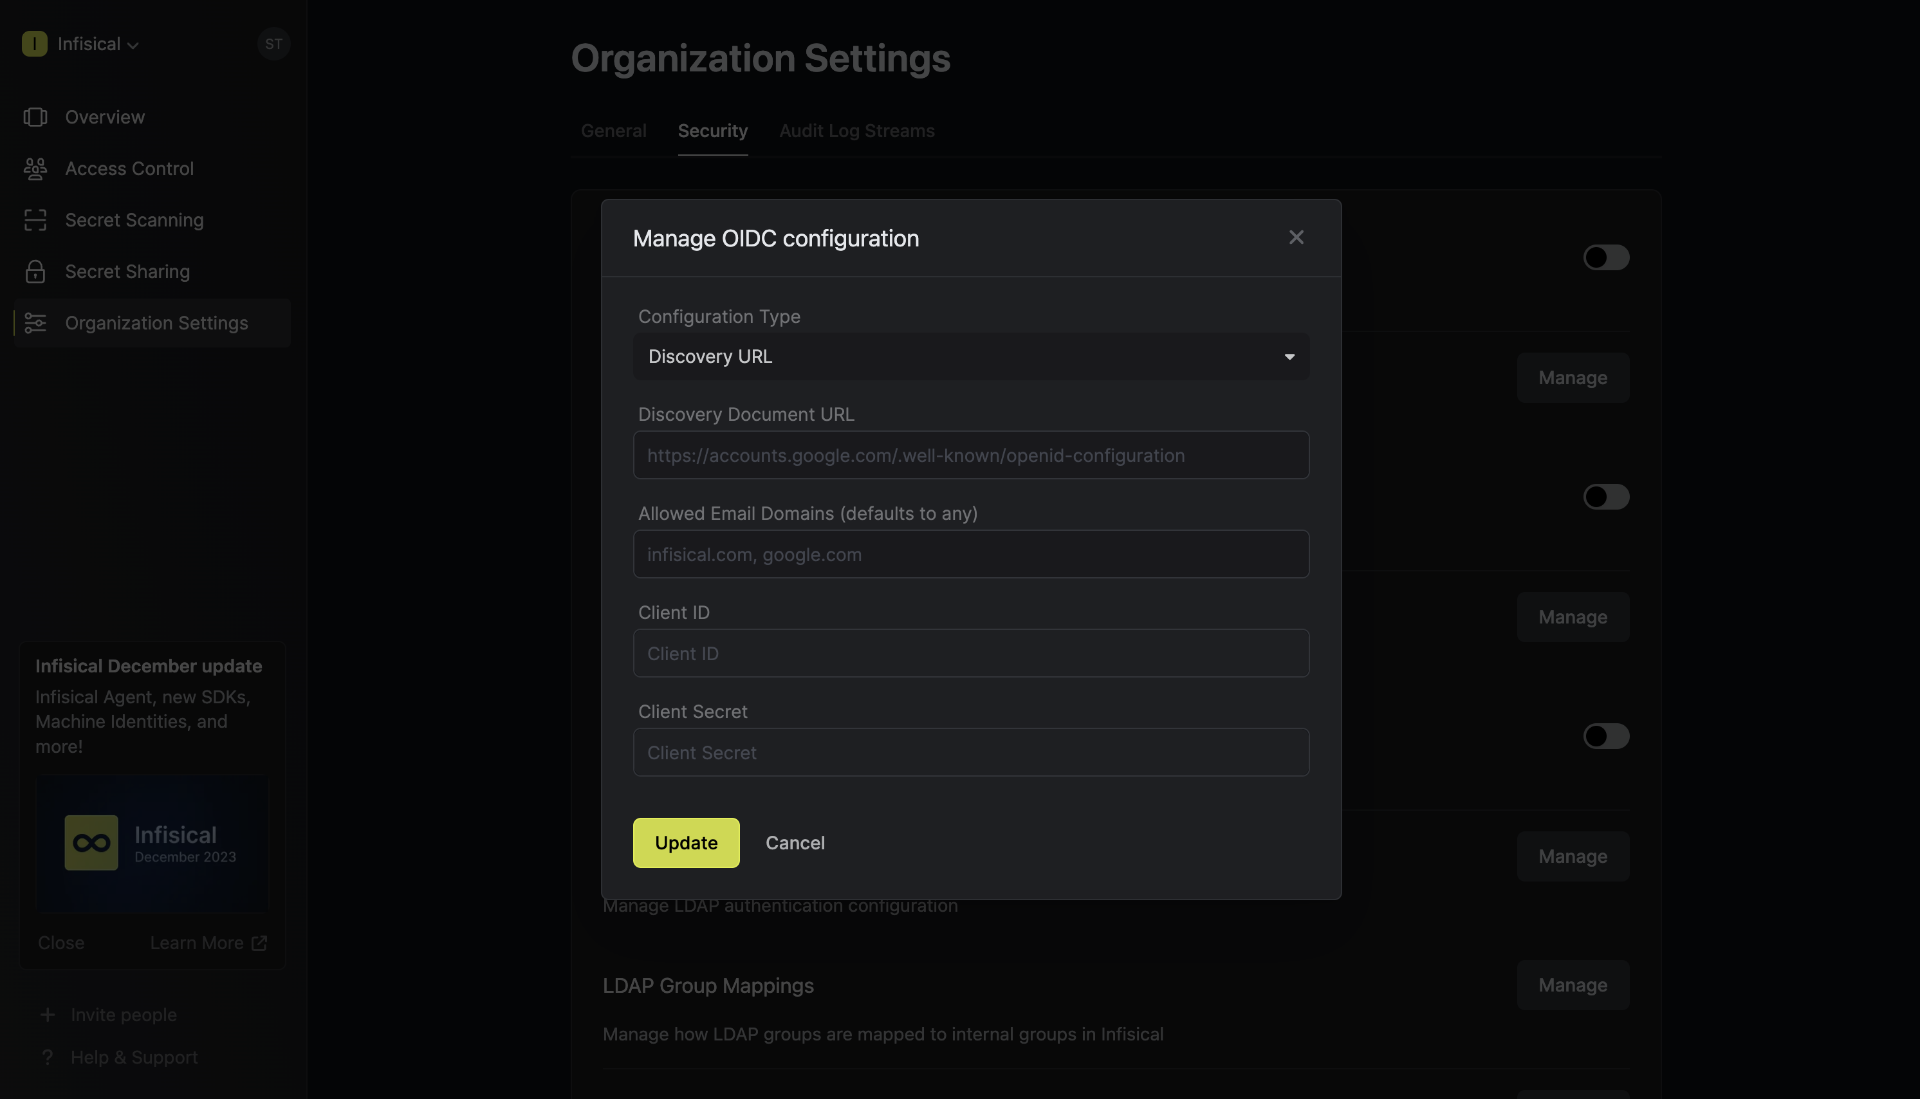Click the Update button
The image size is (1920, 1099).
(686, 843)
